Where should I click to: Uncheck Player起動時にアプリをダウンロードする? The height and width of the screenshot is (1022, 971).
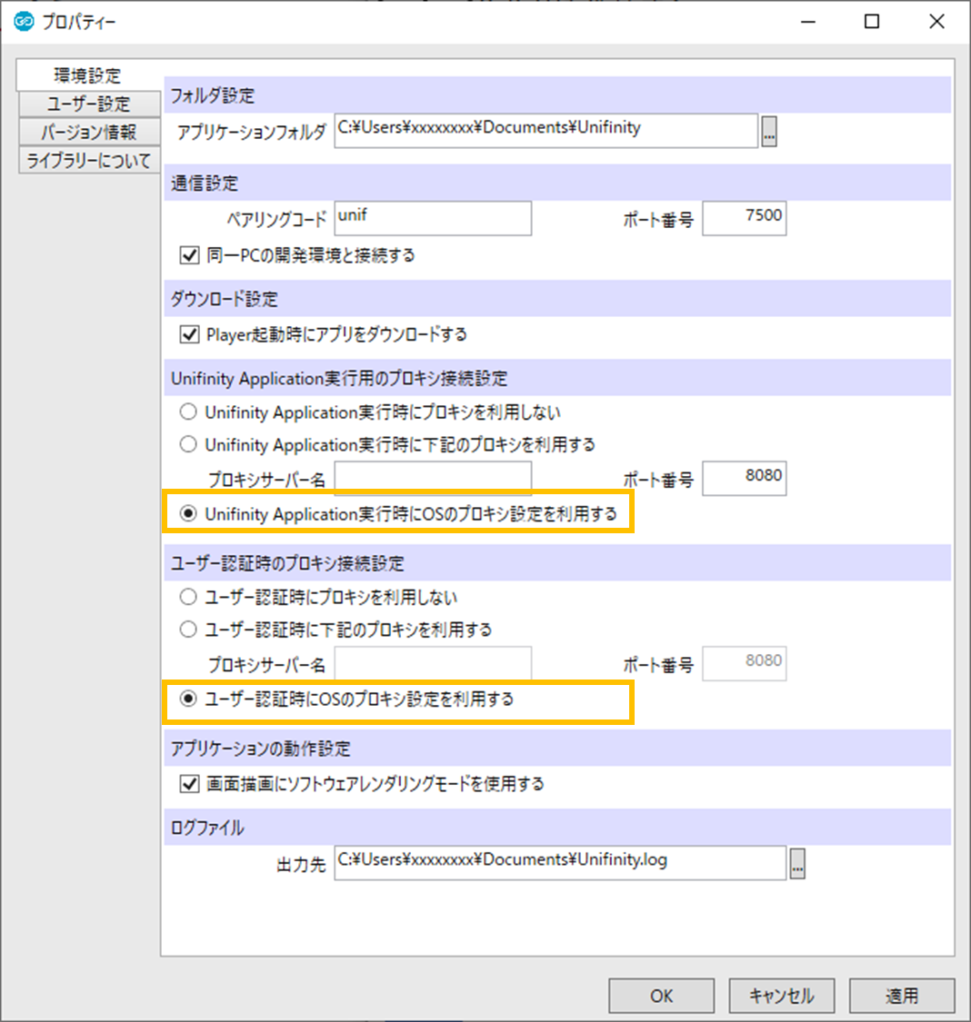(189, 334)
